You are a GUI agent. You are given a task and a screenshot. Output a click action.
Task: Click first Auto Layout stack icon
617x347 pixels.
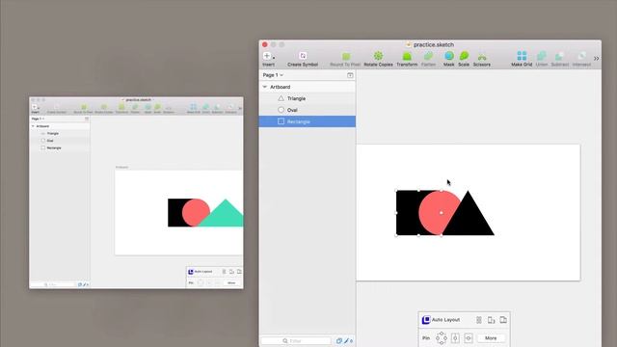(x=479, y=320)
